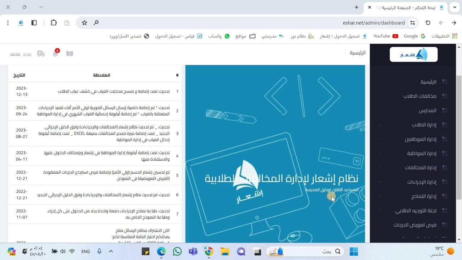This screenshot has width=462, height=260.
Task: Click update row dated 2023-12-13
Action: pos(95,91)
